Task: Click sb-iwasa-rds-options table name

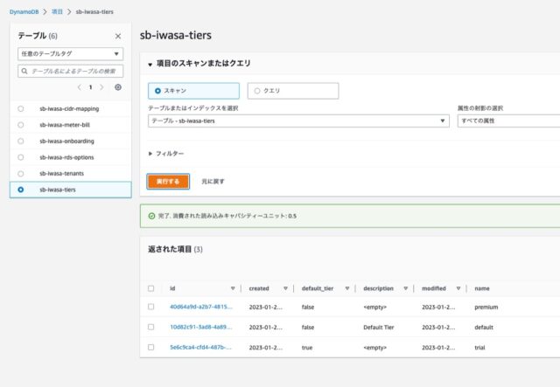Action: 66,157
